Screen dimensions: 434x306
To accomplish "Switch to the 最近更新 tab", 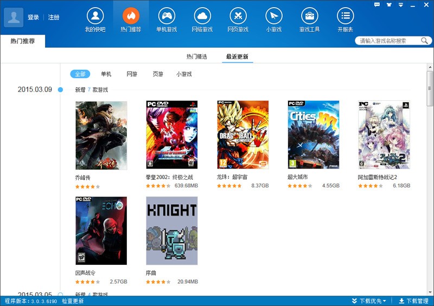I will tap(237, 57).
